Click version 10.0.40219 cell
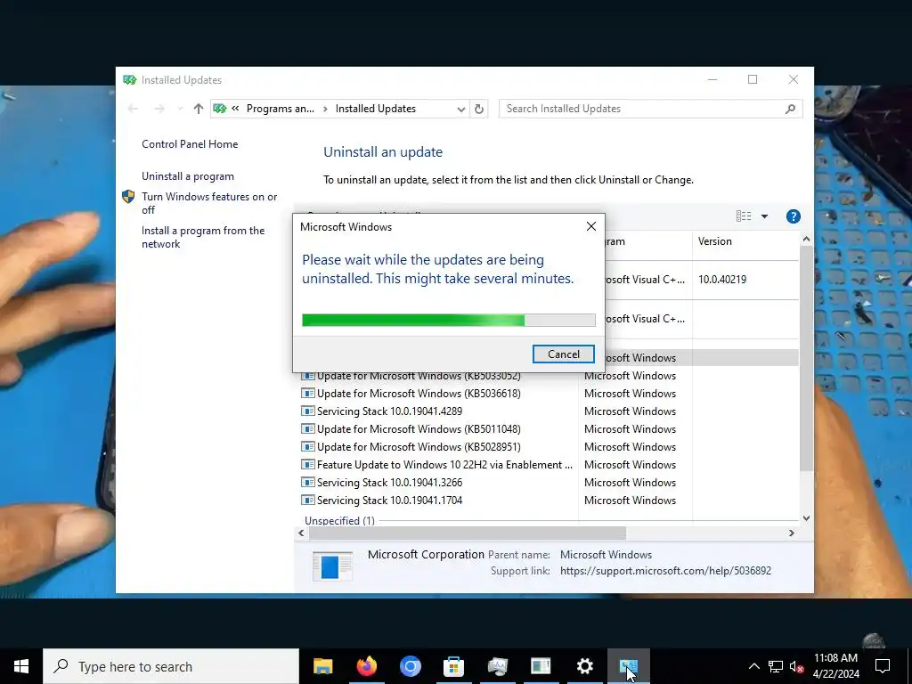912x684 pixels. point(721,280)
